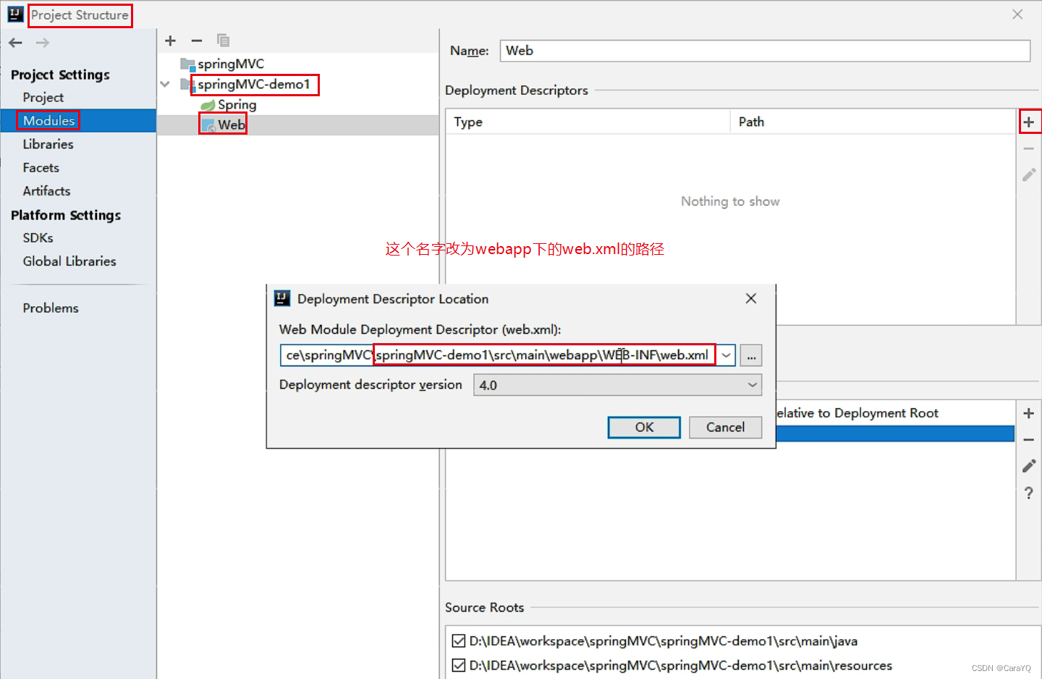
Task: Click the Relative to Deployment Root column header
Action: pos(857,413)
